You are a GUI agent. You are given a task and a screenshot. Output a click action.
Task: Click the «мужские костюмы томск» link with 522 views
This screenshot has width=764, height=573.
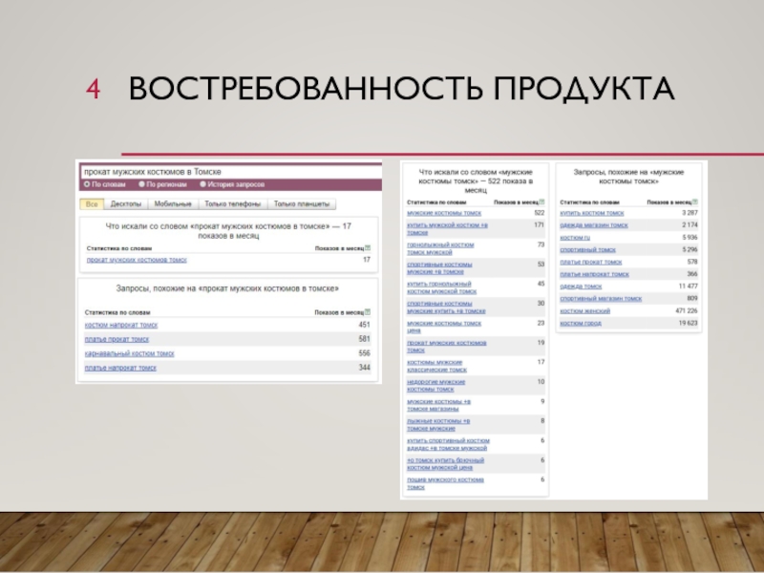(444, 213)
